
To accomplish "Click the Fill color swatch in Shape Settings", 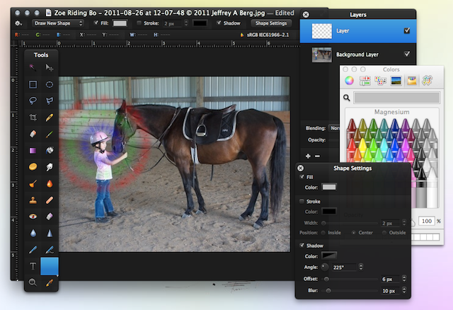I will point(330,187).
